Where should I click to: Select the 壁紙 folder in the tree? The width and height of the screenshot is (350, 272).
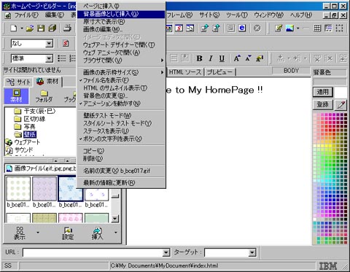coord(30,134)
